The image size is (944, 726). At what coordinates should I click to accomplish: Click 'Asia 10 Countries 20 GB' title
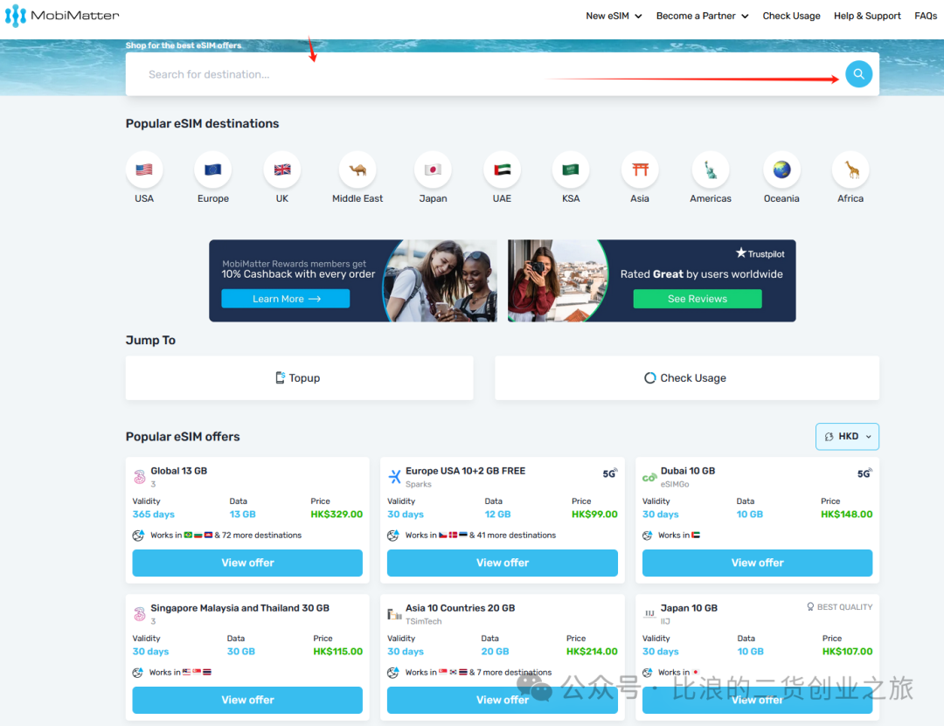pos(460,608)
